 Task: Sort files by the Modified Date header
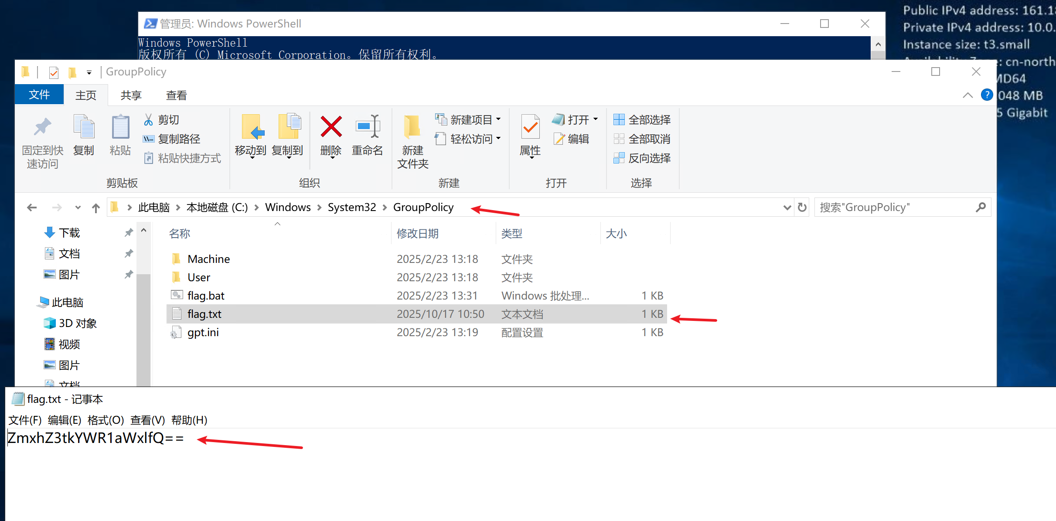pos(417,234)
